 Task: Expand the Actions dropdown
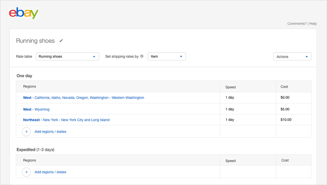click(292, 57)
